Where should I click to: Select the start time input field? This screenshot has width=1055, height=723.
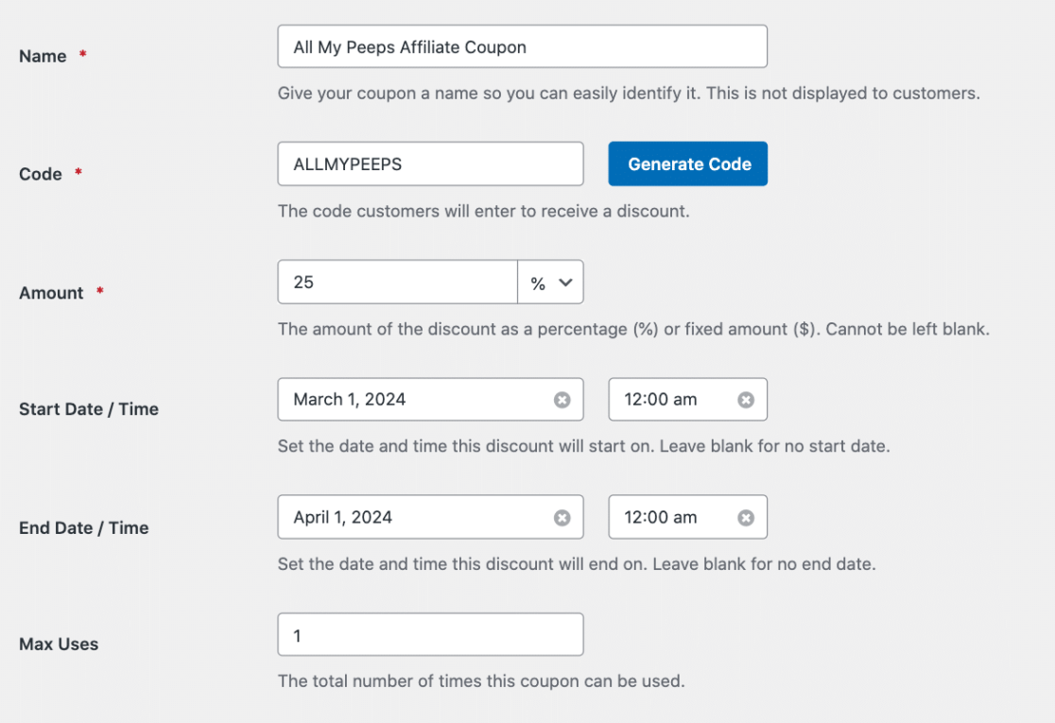(673, 400)
